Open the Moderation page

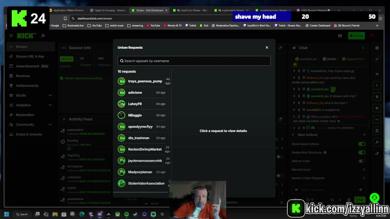(30, 115)
